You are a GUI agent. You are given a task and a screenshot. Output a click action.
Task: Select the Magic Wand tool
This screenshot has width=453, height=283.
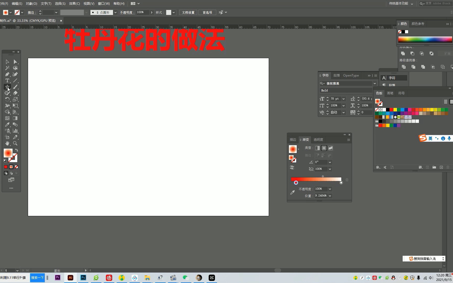tap(7, 68)
